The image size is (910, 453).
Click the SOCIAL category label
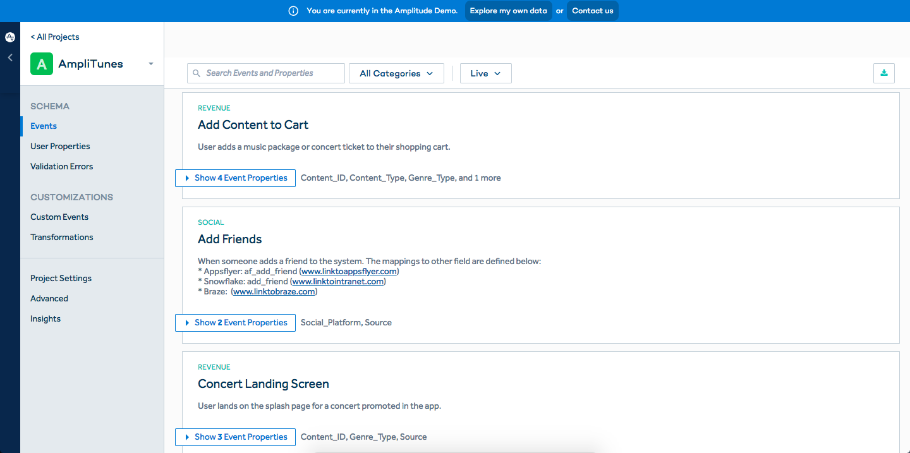click(x=211, y=222)
